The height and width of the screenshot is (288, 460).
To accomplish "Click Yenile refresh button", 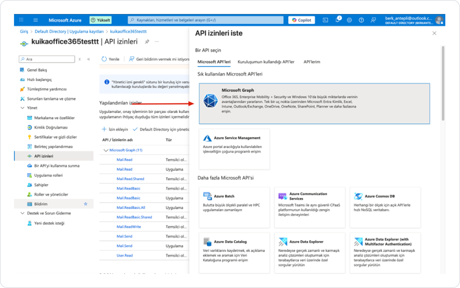I will (110, 59).
